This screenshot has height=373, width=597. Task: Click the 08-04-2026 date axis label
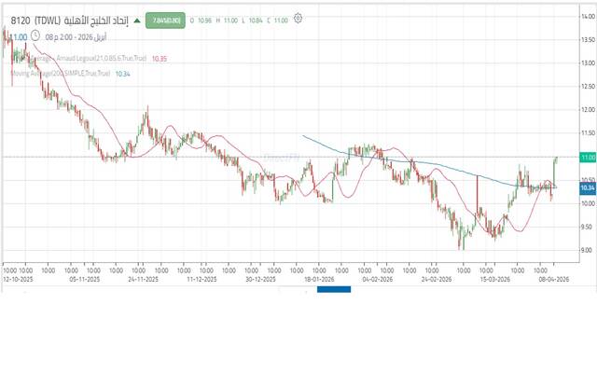click(548, 278)
